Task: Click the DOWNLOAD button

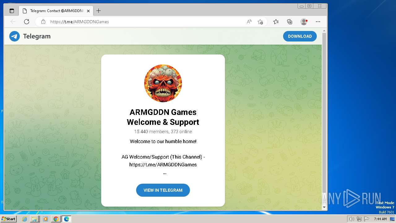Action: pyautogui.click(x=300, y=36)
